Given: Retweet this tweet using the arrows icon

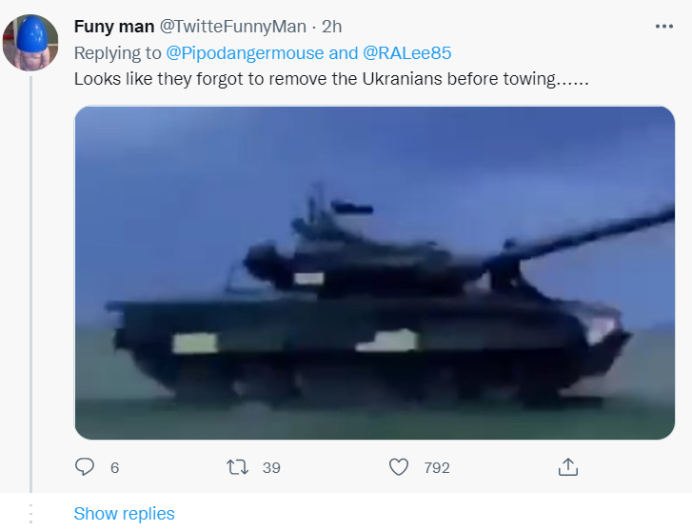Looking at the screenshot, I should [x=237, y=467].
